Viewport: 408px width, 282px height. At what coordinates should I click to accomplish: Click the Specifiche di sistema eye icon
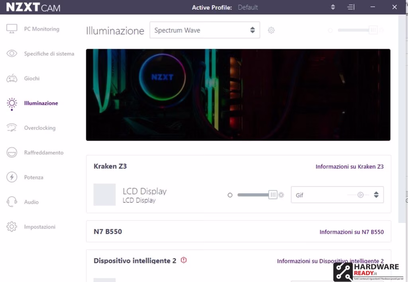click(x=12, y=53)
